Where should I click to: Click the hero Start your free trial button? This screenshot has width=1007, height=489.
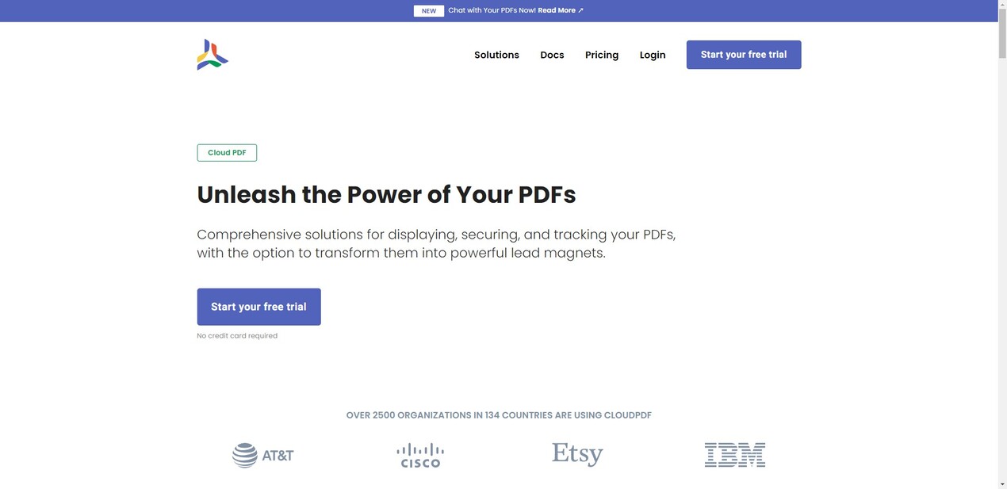(258, 307)
